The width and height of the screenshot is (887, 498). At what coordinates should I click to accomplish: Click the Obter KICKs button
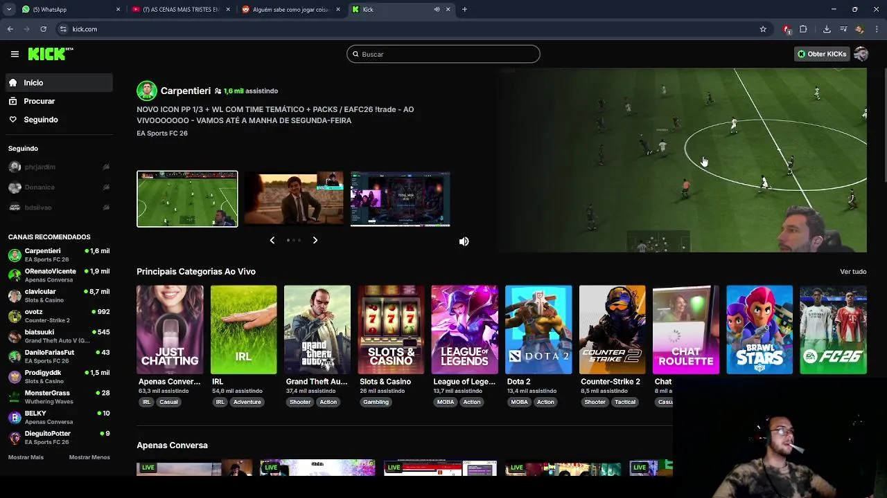822,54
